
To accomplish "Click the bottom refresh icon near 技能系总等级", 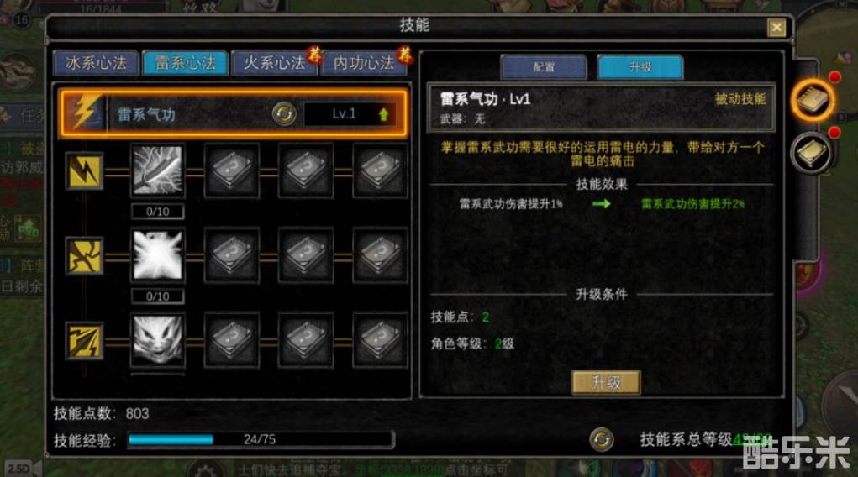I will [602, 439].
